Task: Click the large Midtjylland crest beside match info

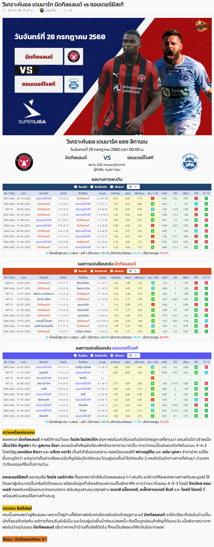Action: tap(24, 162)
